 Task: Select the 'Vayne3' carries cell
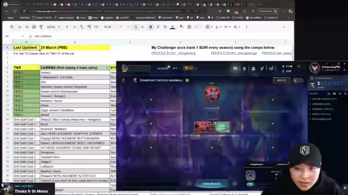pos(74,73)
